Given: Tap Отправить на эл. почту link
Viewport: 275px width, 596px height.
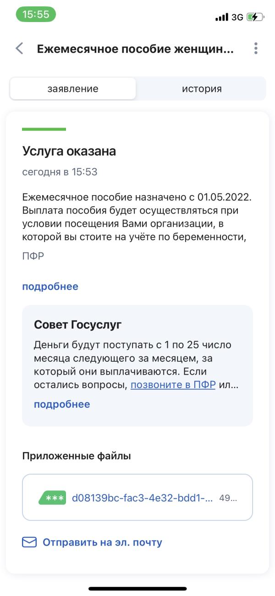Looking at the screenshot, I should click(x=103, y=542).
